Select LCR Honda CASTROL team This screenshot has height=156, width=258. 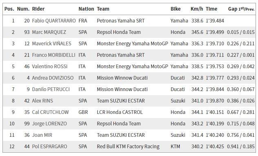(119, 112)
